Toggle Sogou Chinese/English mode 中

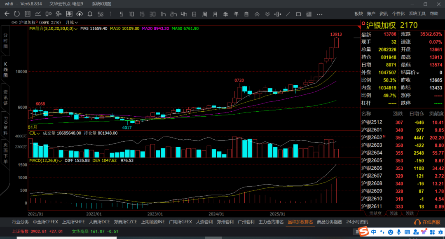tap(374, 232)
